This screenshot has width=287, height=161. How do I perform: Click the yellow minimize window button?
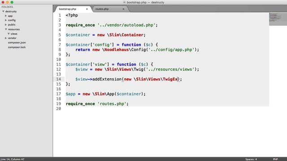pyautogui.click(x=7, y=2)
